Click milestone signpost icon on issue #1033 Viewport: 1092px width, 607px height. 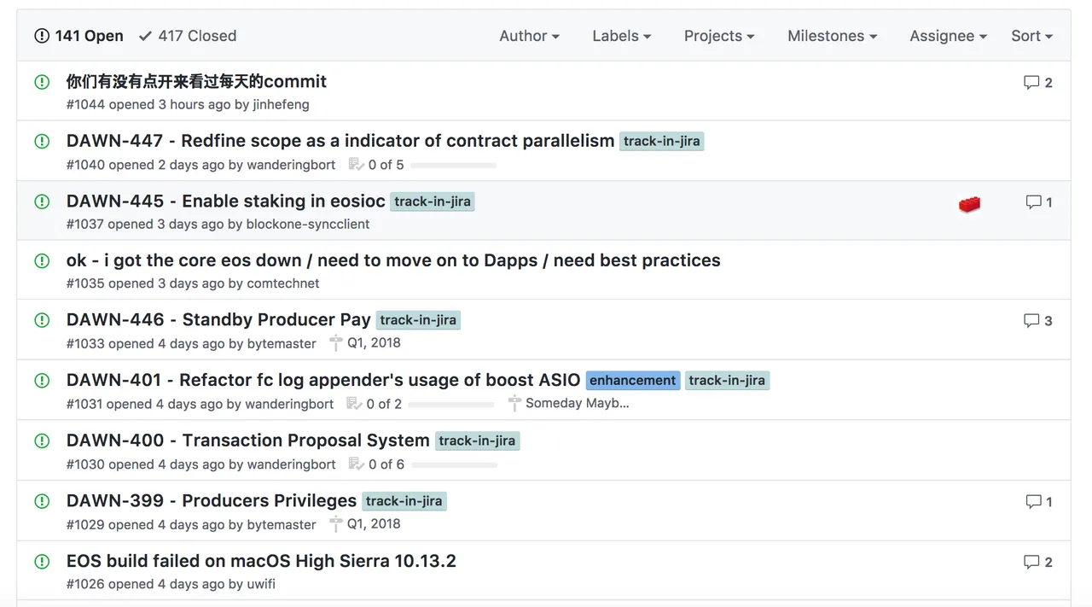click(x=336, y=343)
